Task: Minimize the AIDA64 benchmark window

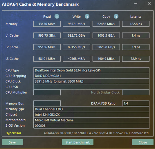Action: click(136, 4)
